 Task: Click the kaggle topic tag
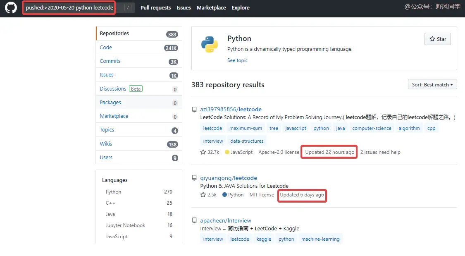pyautogui.click(x=264, y=239)
